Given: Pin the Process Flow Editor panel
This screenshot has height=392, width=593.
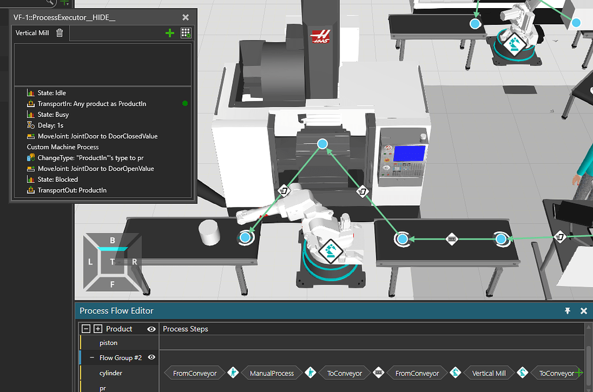Looking at the screenshot, I should 568,311.
